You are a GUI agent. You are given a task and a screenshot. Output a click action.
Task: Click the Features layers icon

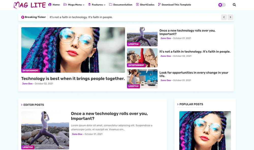(x=89, y=5)
